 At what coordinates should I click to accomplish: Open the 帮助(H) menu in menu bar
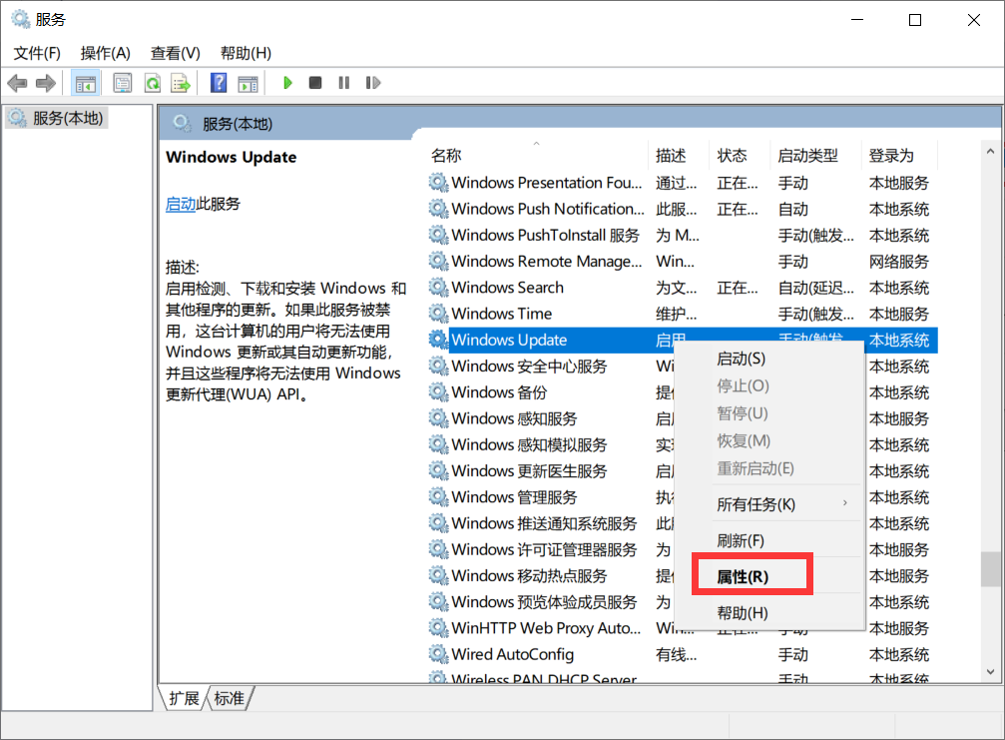pos(246,53)
